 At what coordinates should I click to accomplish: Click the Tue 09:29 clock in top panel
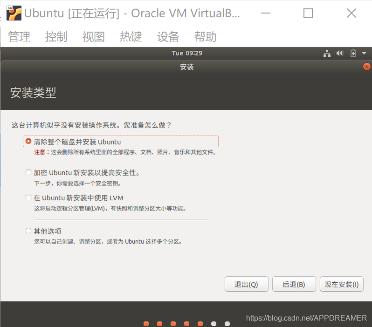coord(187,53)
